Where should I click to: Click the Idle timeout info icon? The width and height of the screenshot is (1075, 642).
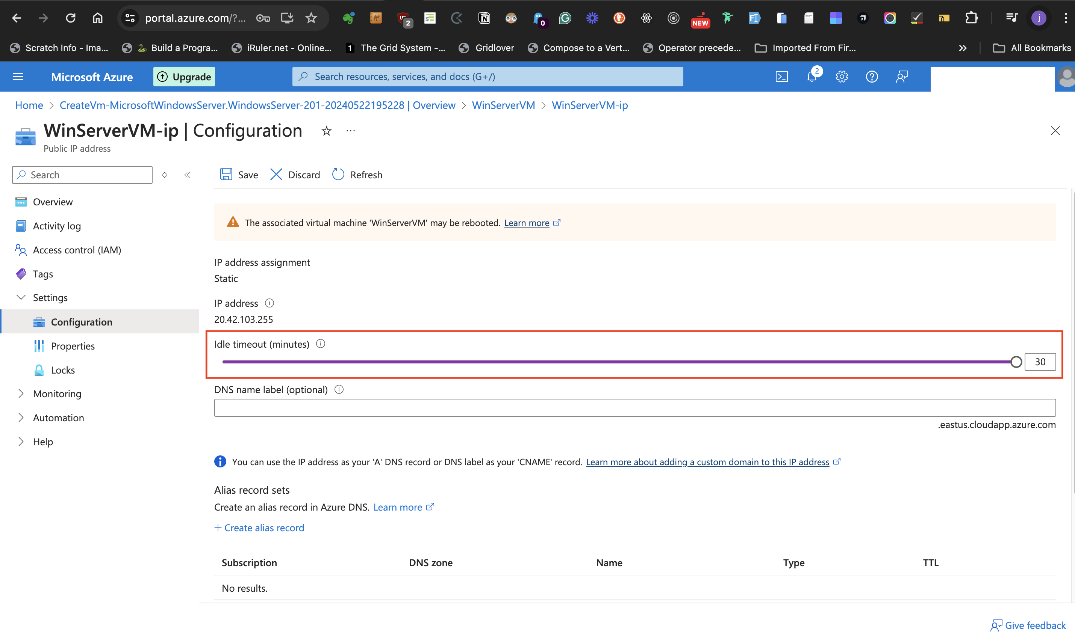[321, 344]
